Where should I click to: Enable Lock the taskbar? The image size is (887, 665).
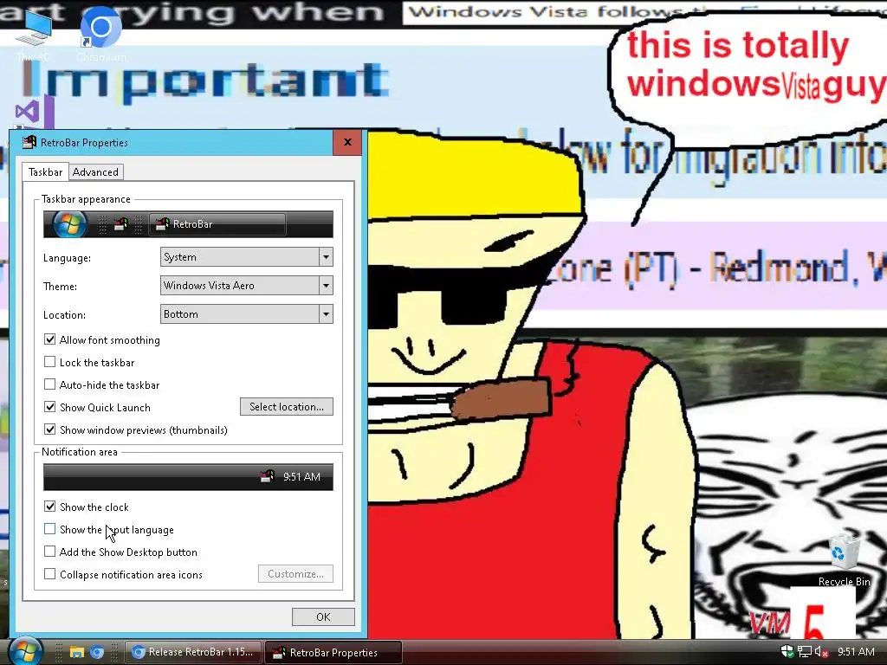(49, 362)
